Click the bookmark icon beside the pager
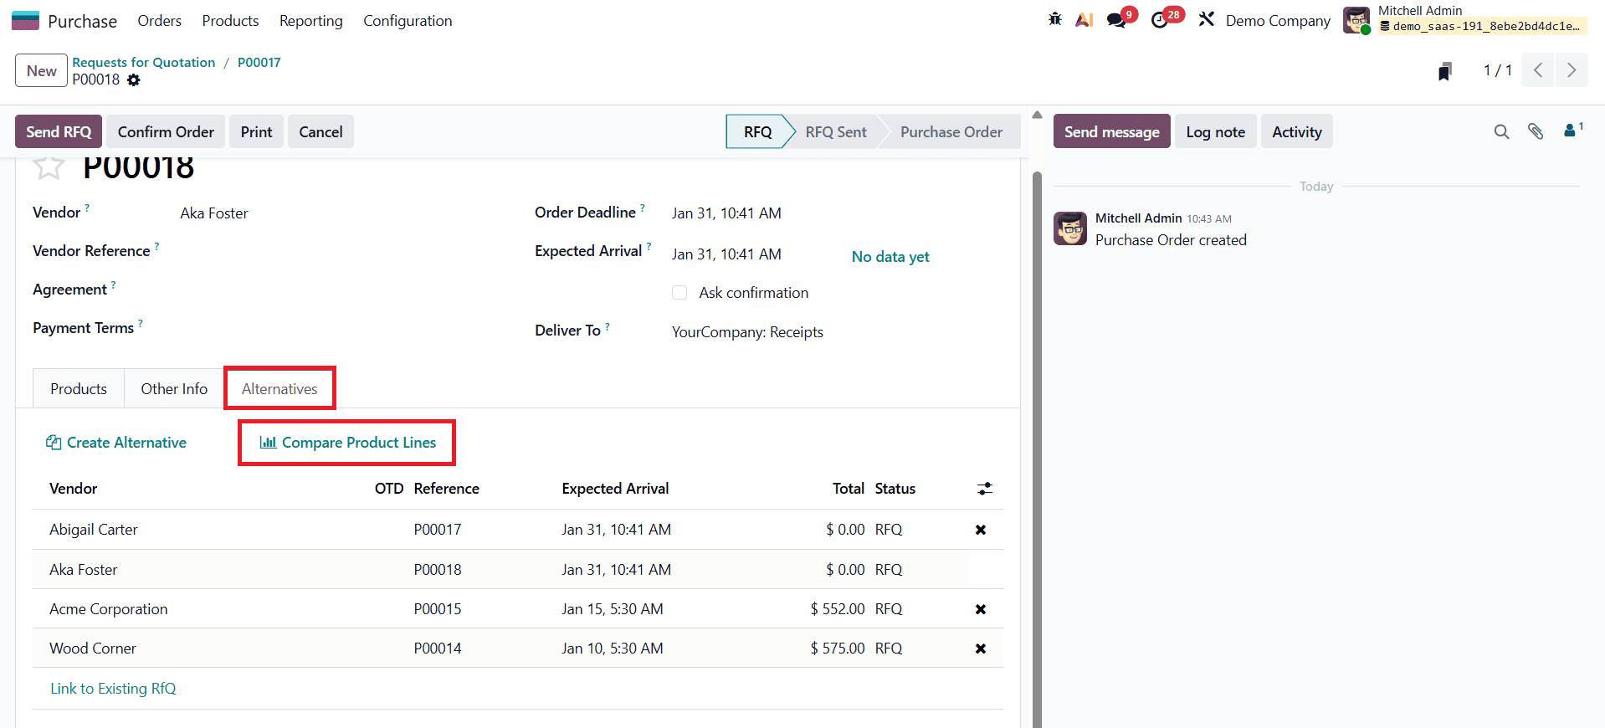 click(x=1444, y=71)
